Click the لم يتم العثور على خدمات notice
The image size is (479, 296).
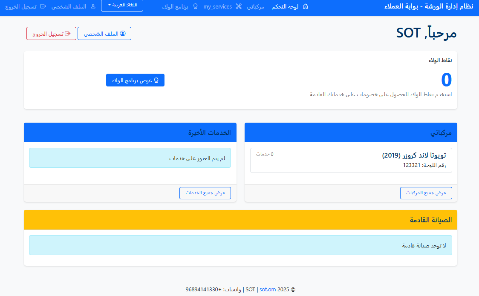130,158
